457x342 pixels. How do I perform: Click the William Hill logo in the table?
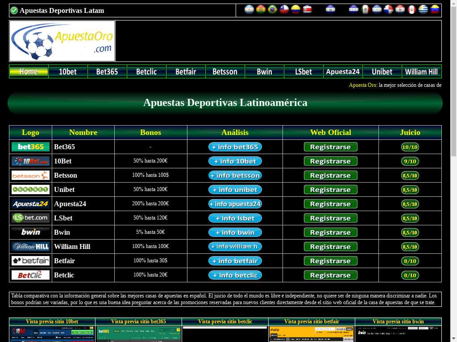point(31,247)
